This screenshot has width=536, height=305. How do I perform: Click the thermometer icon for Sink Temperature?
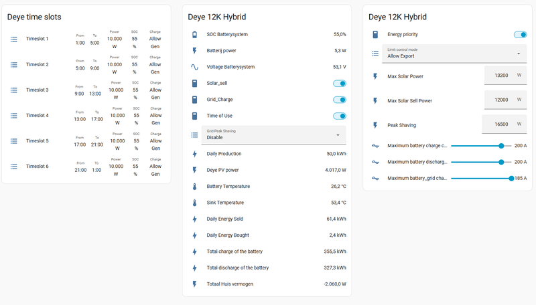click(x=194, y=203)
